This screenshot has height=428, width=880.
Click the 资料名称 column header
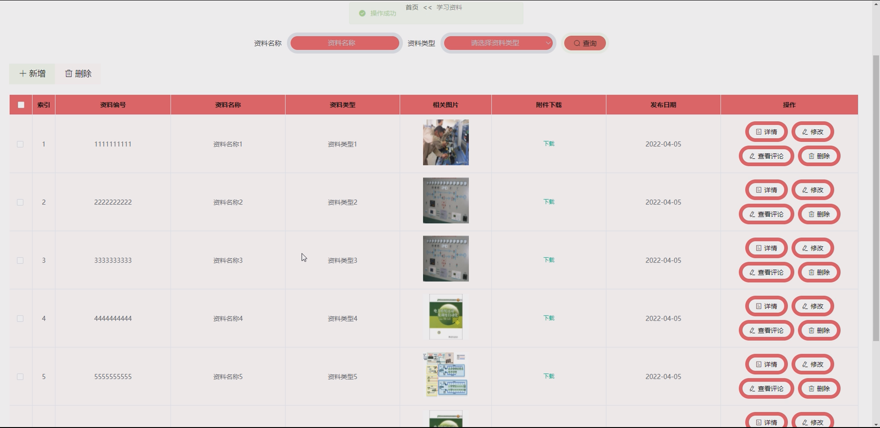[228, 105]
